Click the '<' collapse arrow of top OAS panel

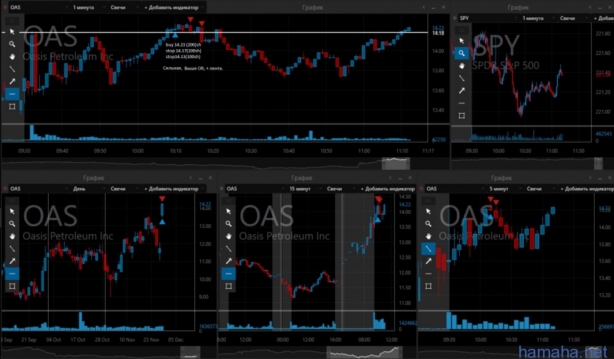coord(423,8)
